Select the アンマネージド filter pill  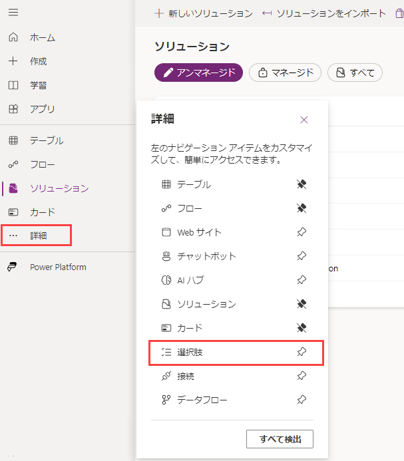click(198, 73)
